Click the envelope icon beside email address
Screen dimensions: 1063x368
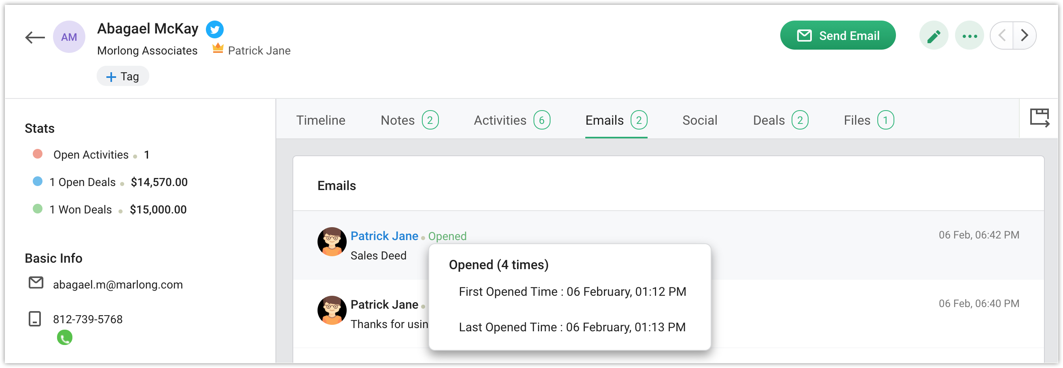(36, 283)
